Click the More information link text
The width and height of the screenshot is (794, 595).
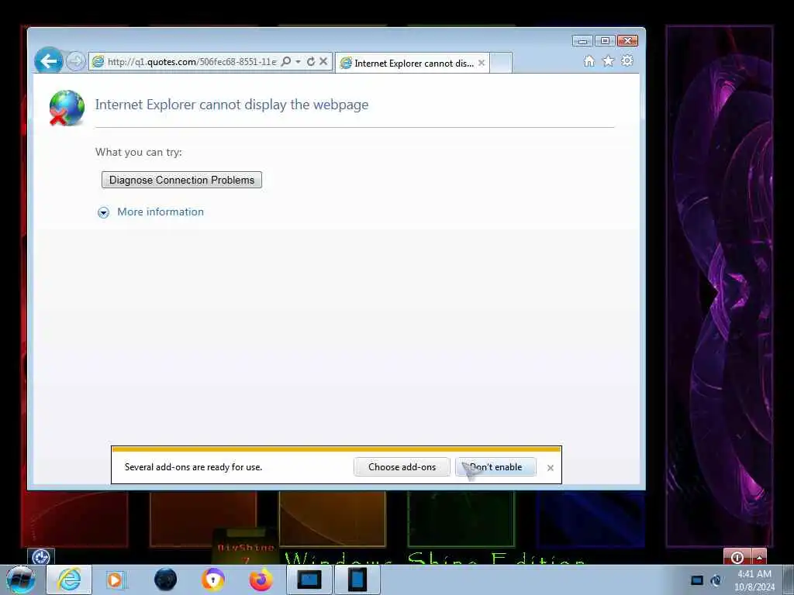[x=161, y=212]
